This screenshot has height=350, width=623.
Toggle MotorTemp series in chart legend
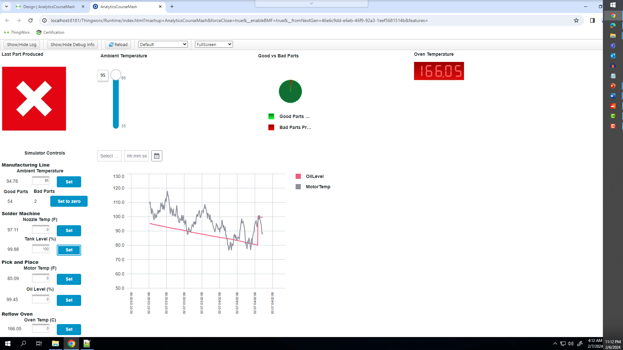click(x=313, y=187)
